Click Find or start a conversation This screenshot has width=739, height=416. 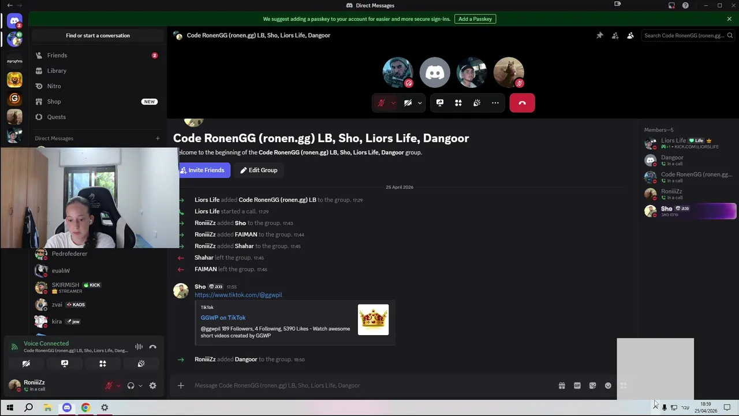point(98,35)
